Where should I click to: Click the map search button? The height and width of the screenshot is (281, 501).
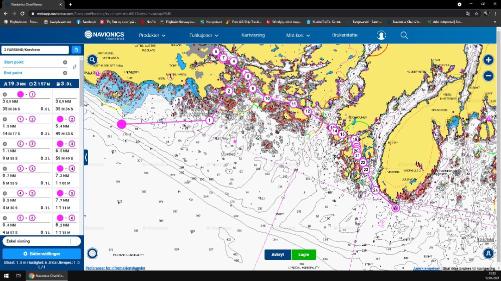click(x=92, y=59)
